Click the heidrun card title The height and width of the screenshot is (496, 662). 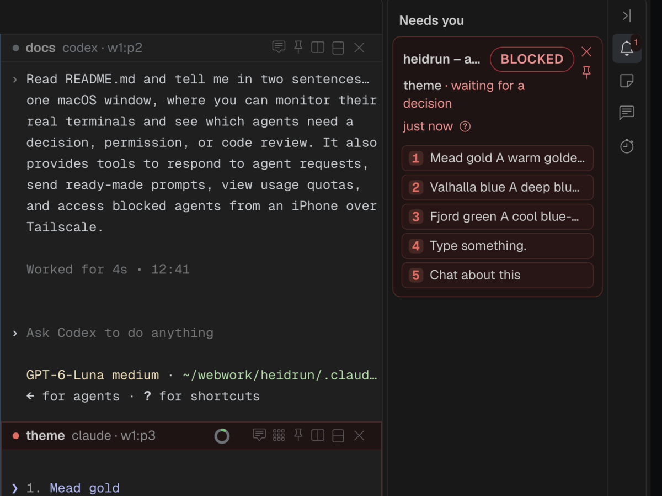[x=441, y=59]
